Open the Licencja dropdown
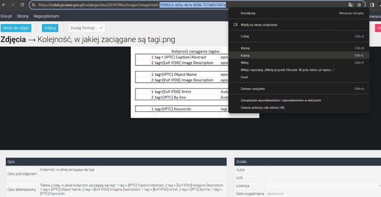Viewport: 381px width, 197px height. pyautogui.click(x=324, y=185)
